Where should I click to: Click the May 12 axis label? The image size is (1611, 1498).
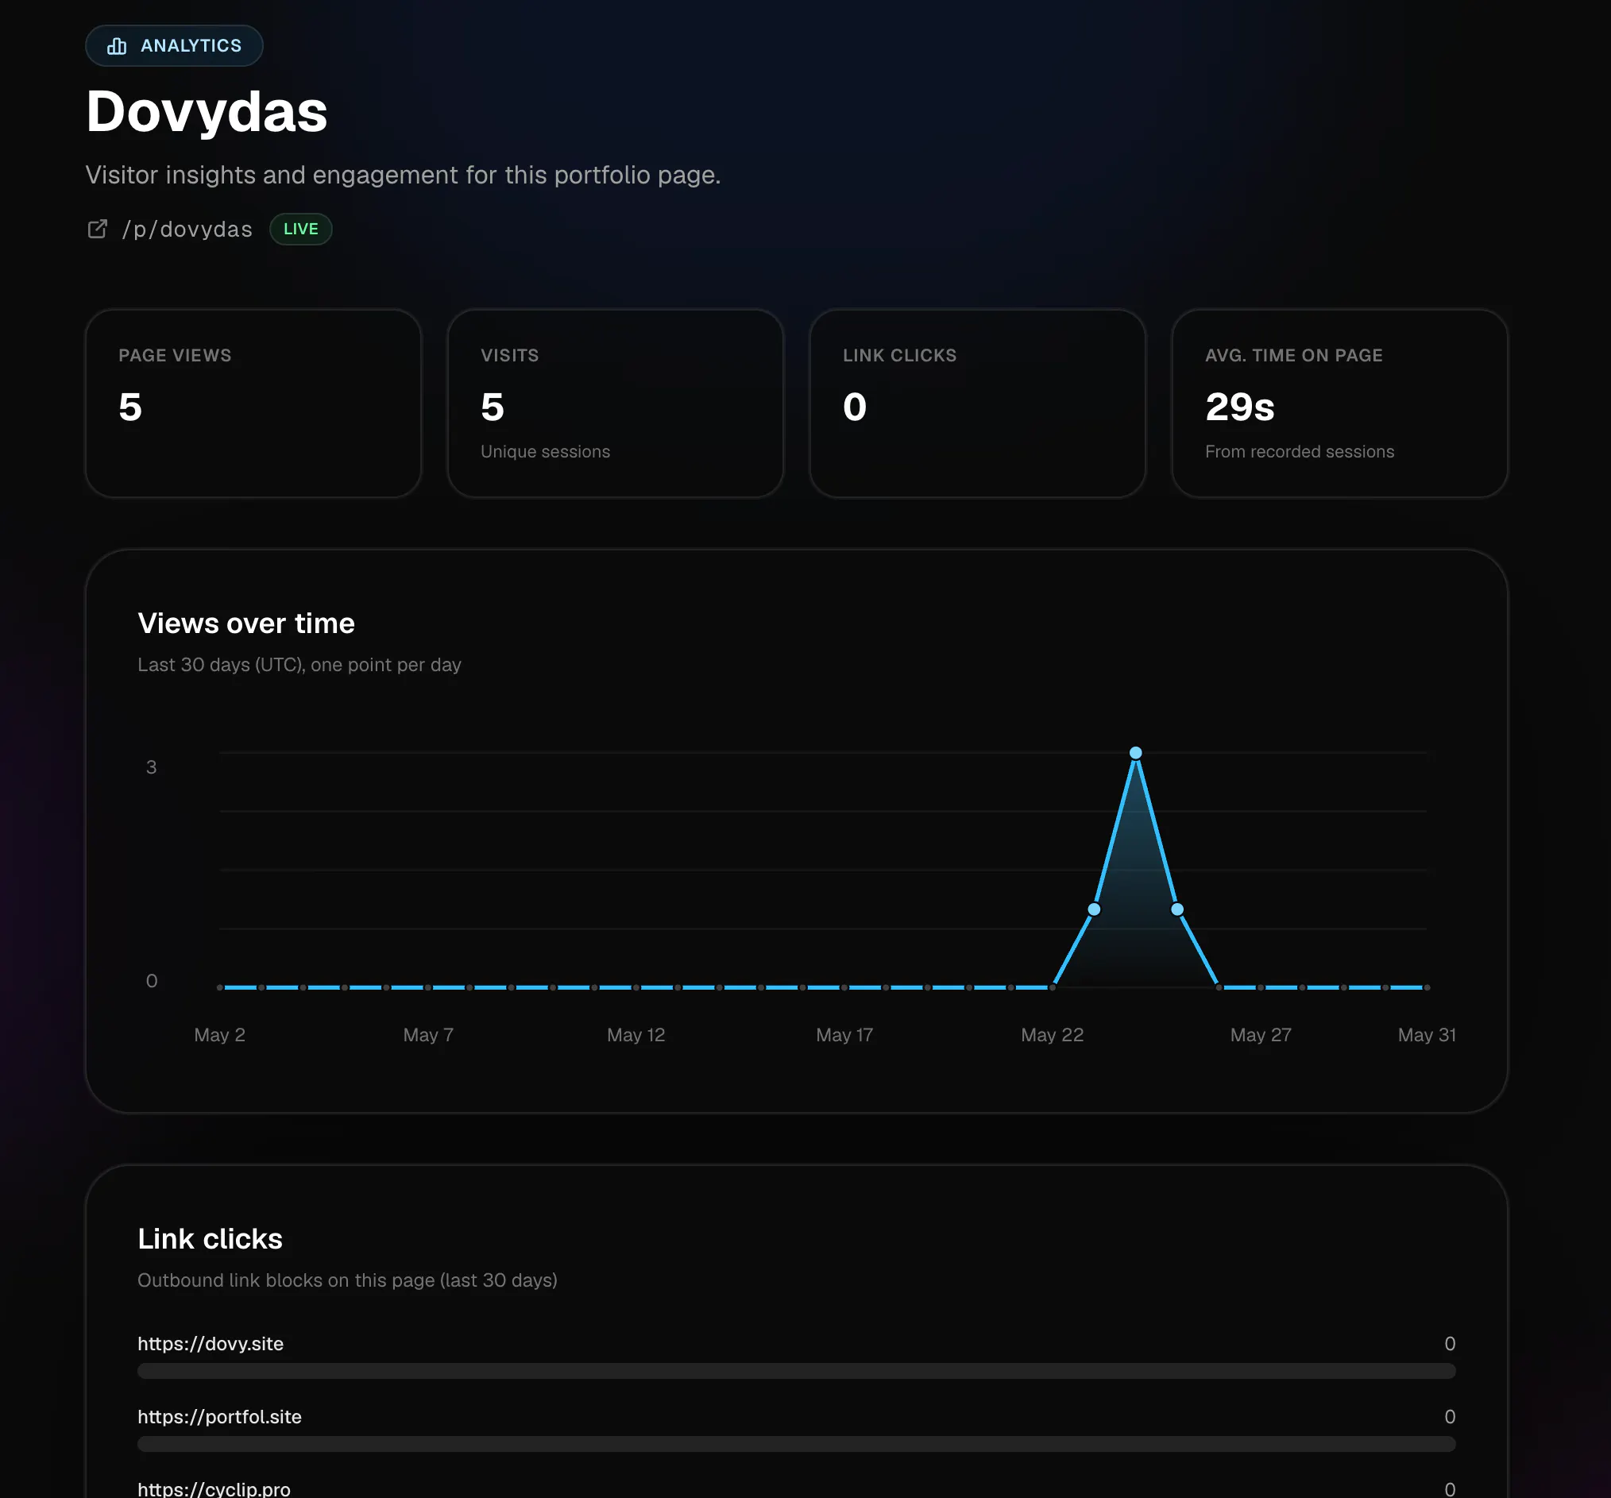point(636,1036)
